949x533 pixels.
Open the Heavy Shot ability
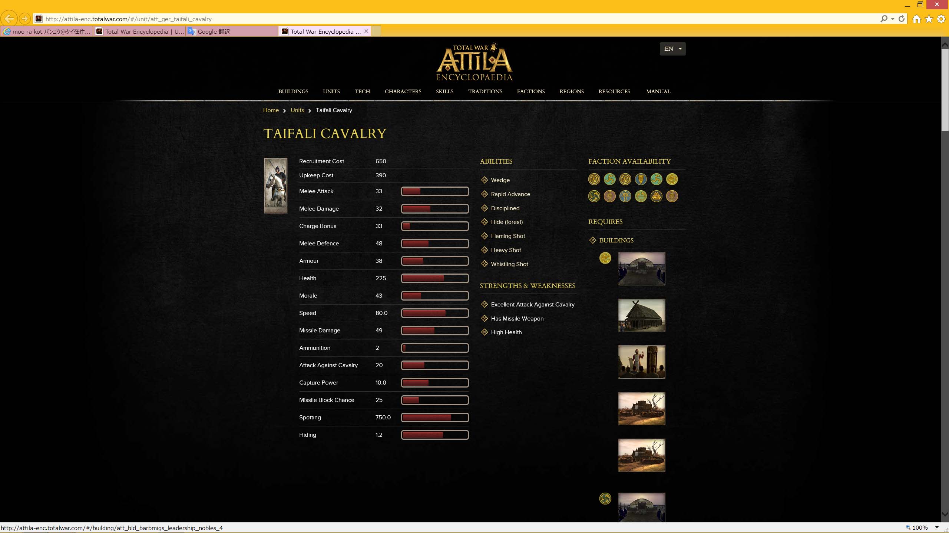(506, 250)
